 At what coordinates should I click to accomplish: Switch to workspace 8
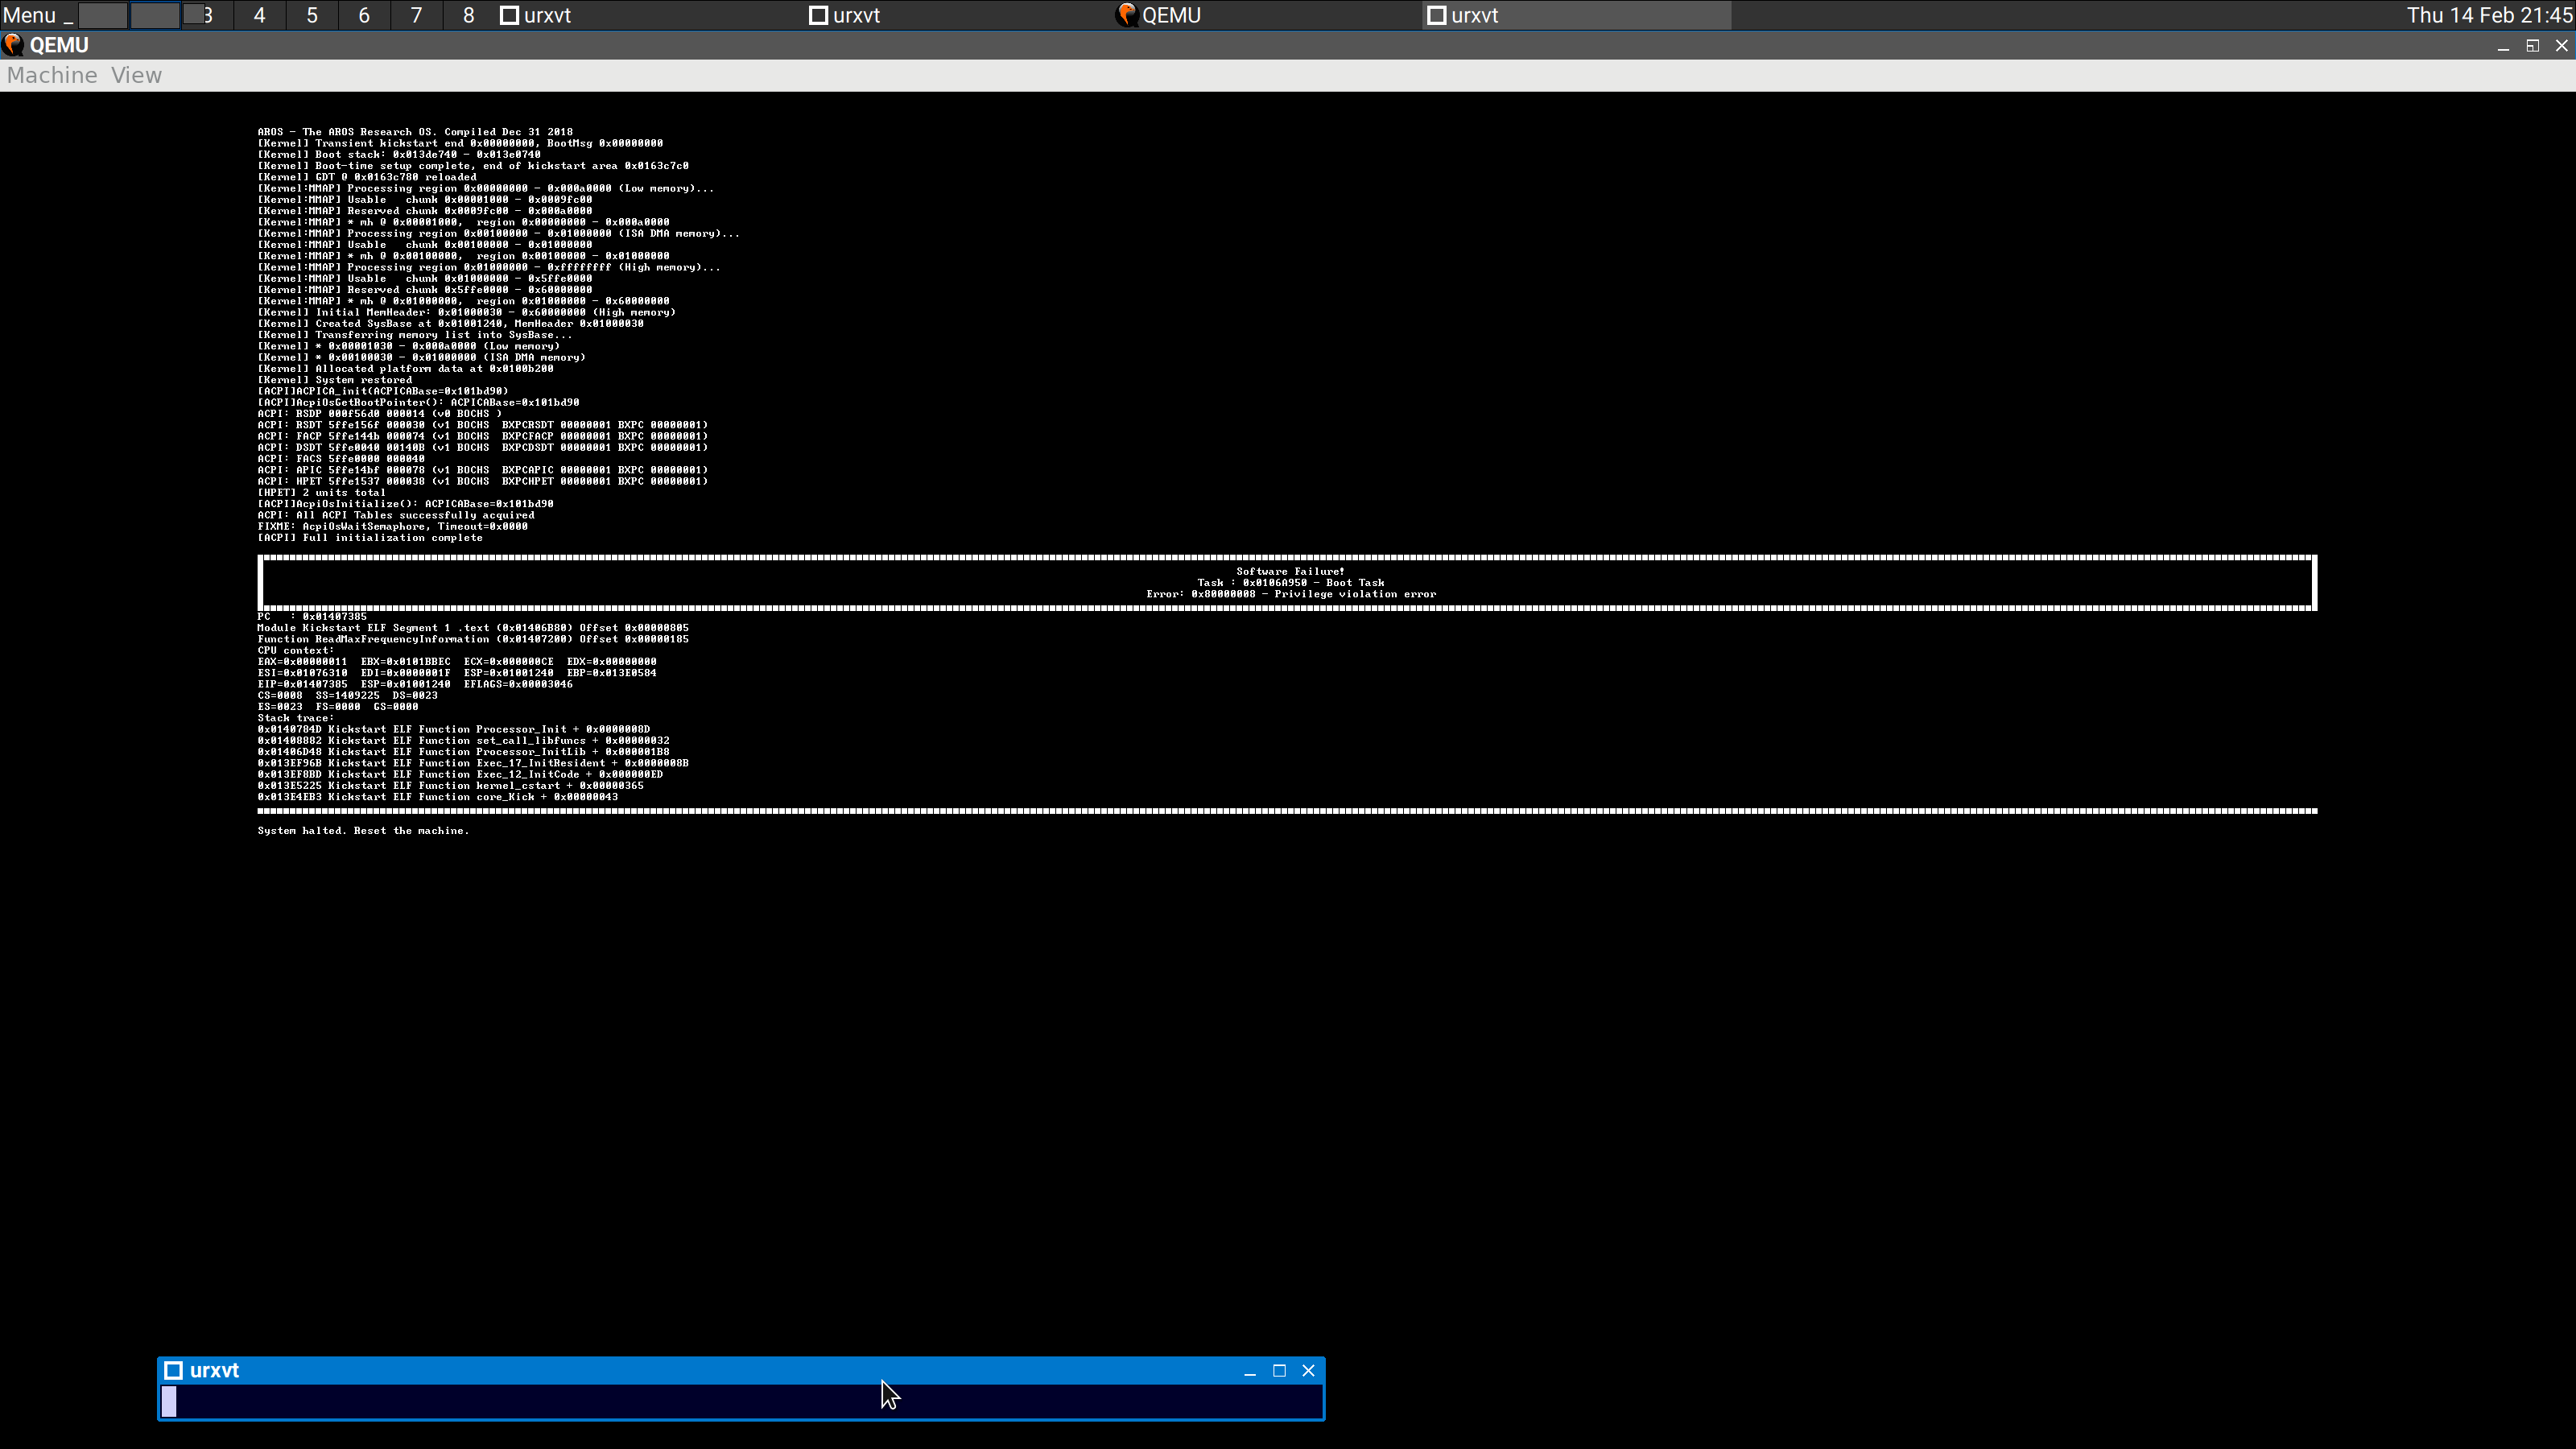pyautogui.click(x=468, y=15)
